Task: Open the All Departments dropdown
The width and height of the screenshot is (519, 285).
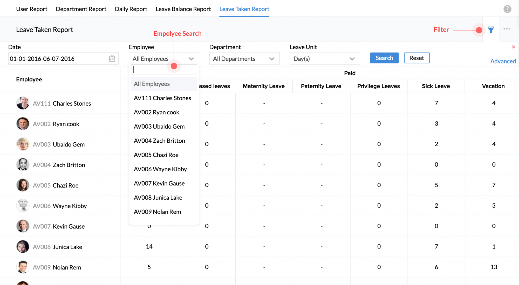Action: click(244, 59)
